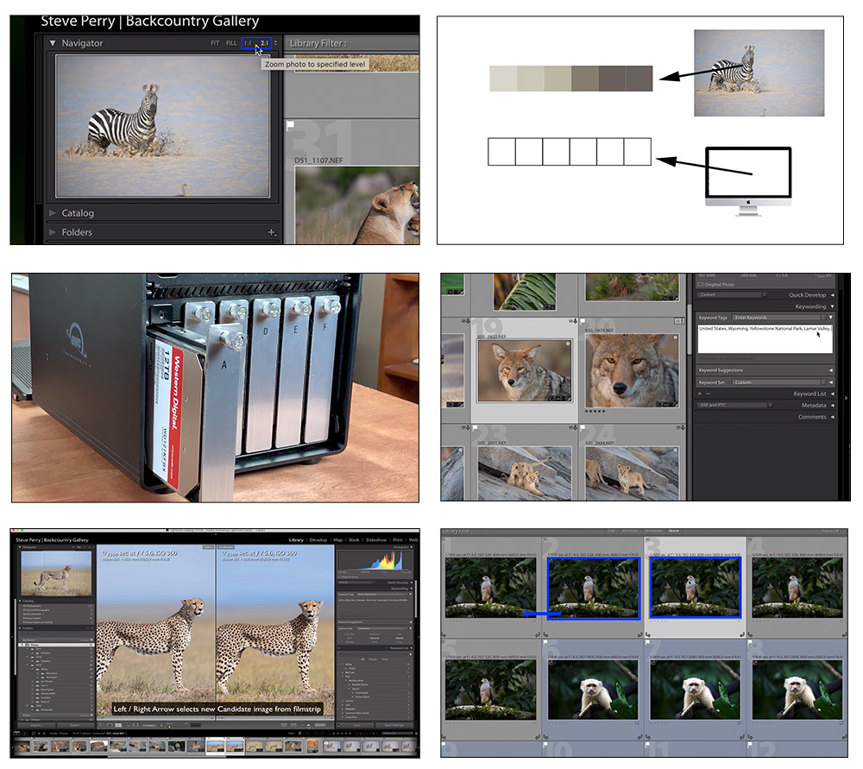Open the EXIF and IPTC metadata dropdown
The image size is (863, 769).
pos(734,405)
